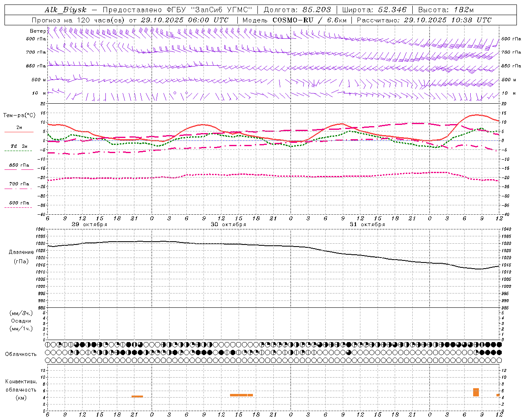Click the 700 гПа entry in temperature legend
The height and width of the screenshot is (418, 523).
(x=19, y=185)
